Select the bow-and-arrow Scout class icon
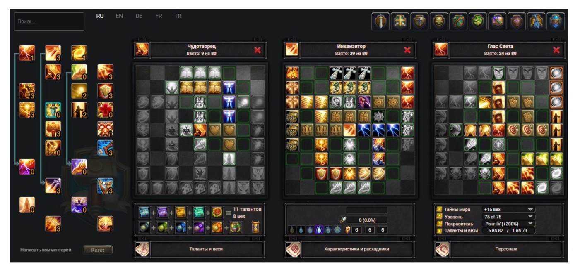Screen dimensions: 580x267 pyautogui.click(x=458, y=21)
